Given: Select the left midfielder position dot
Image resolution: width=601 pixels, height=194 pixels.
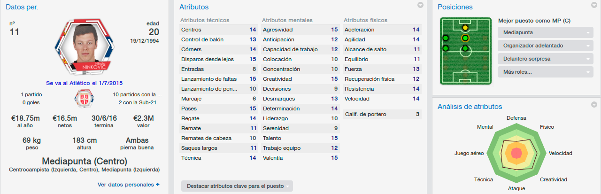Looking at the screenshot, I should [445, 48].
